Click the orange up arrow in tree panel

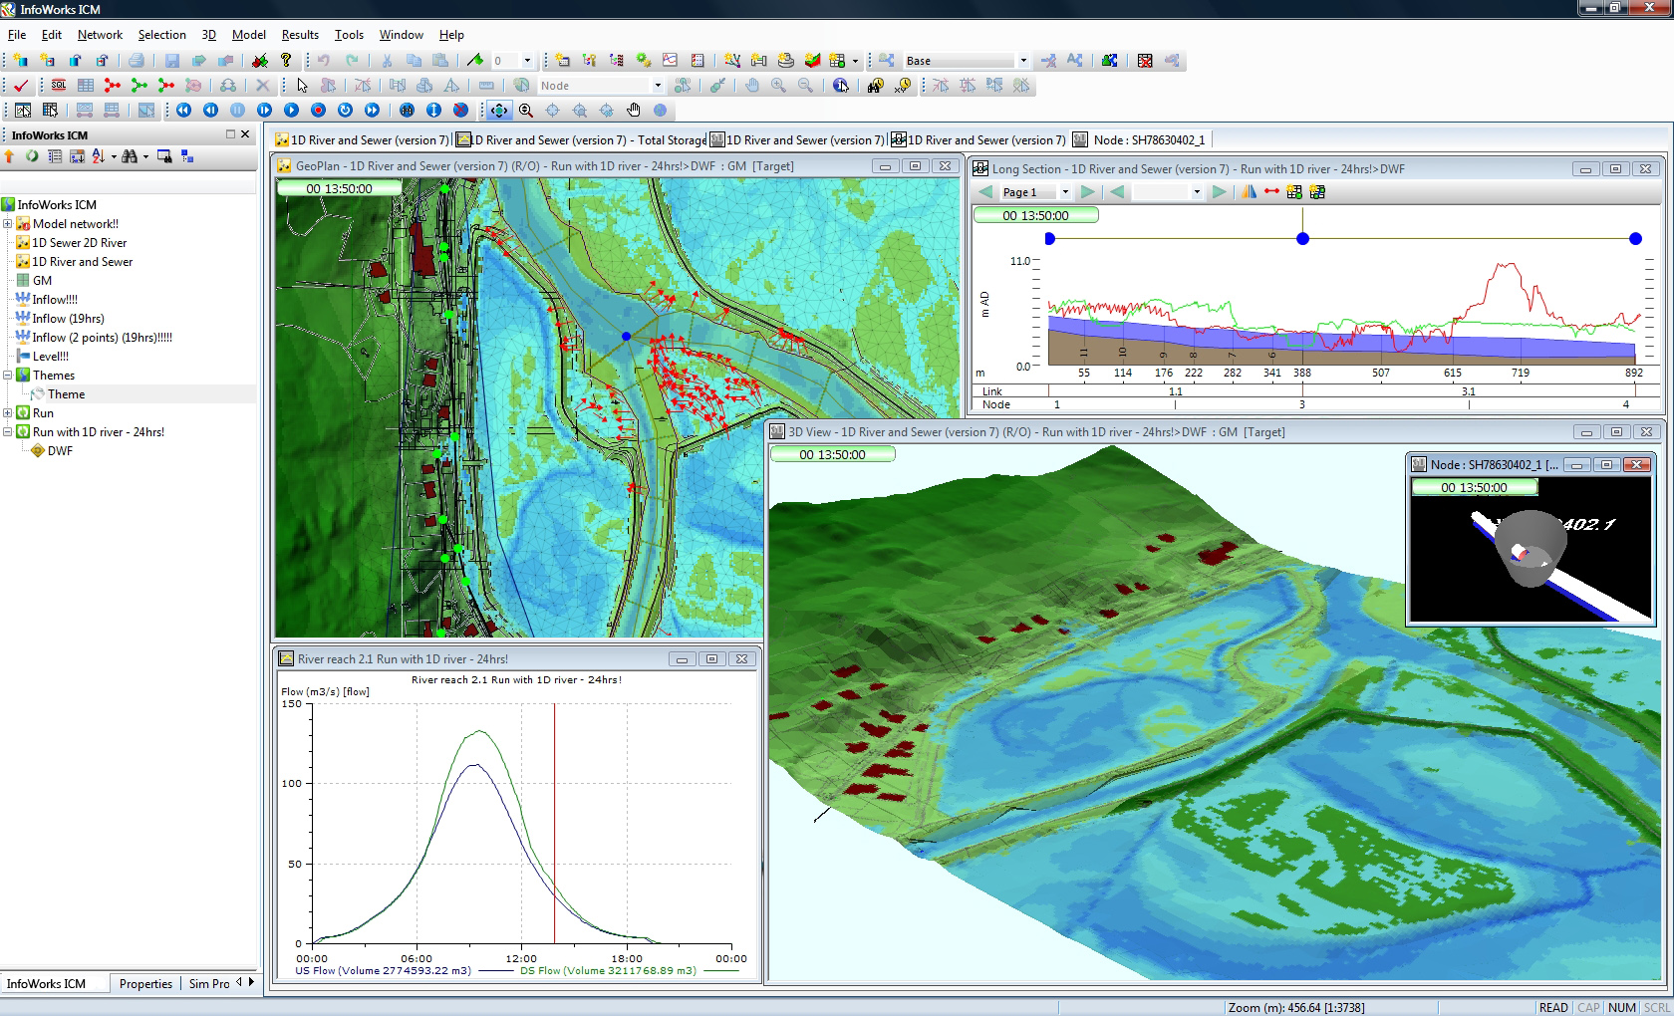click(x=10, y=156)
